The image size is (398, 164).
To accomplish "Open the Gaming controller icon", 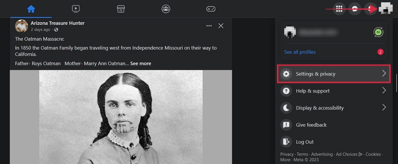I will click(211, 9).
